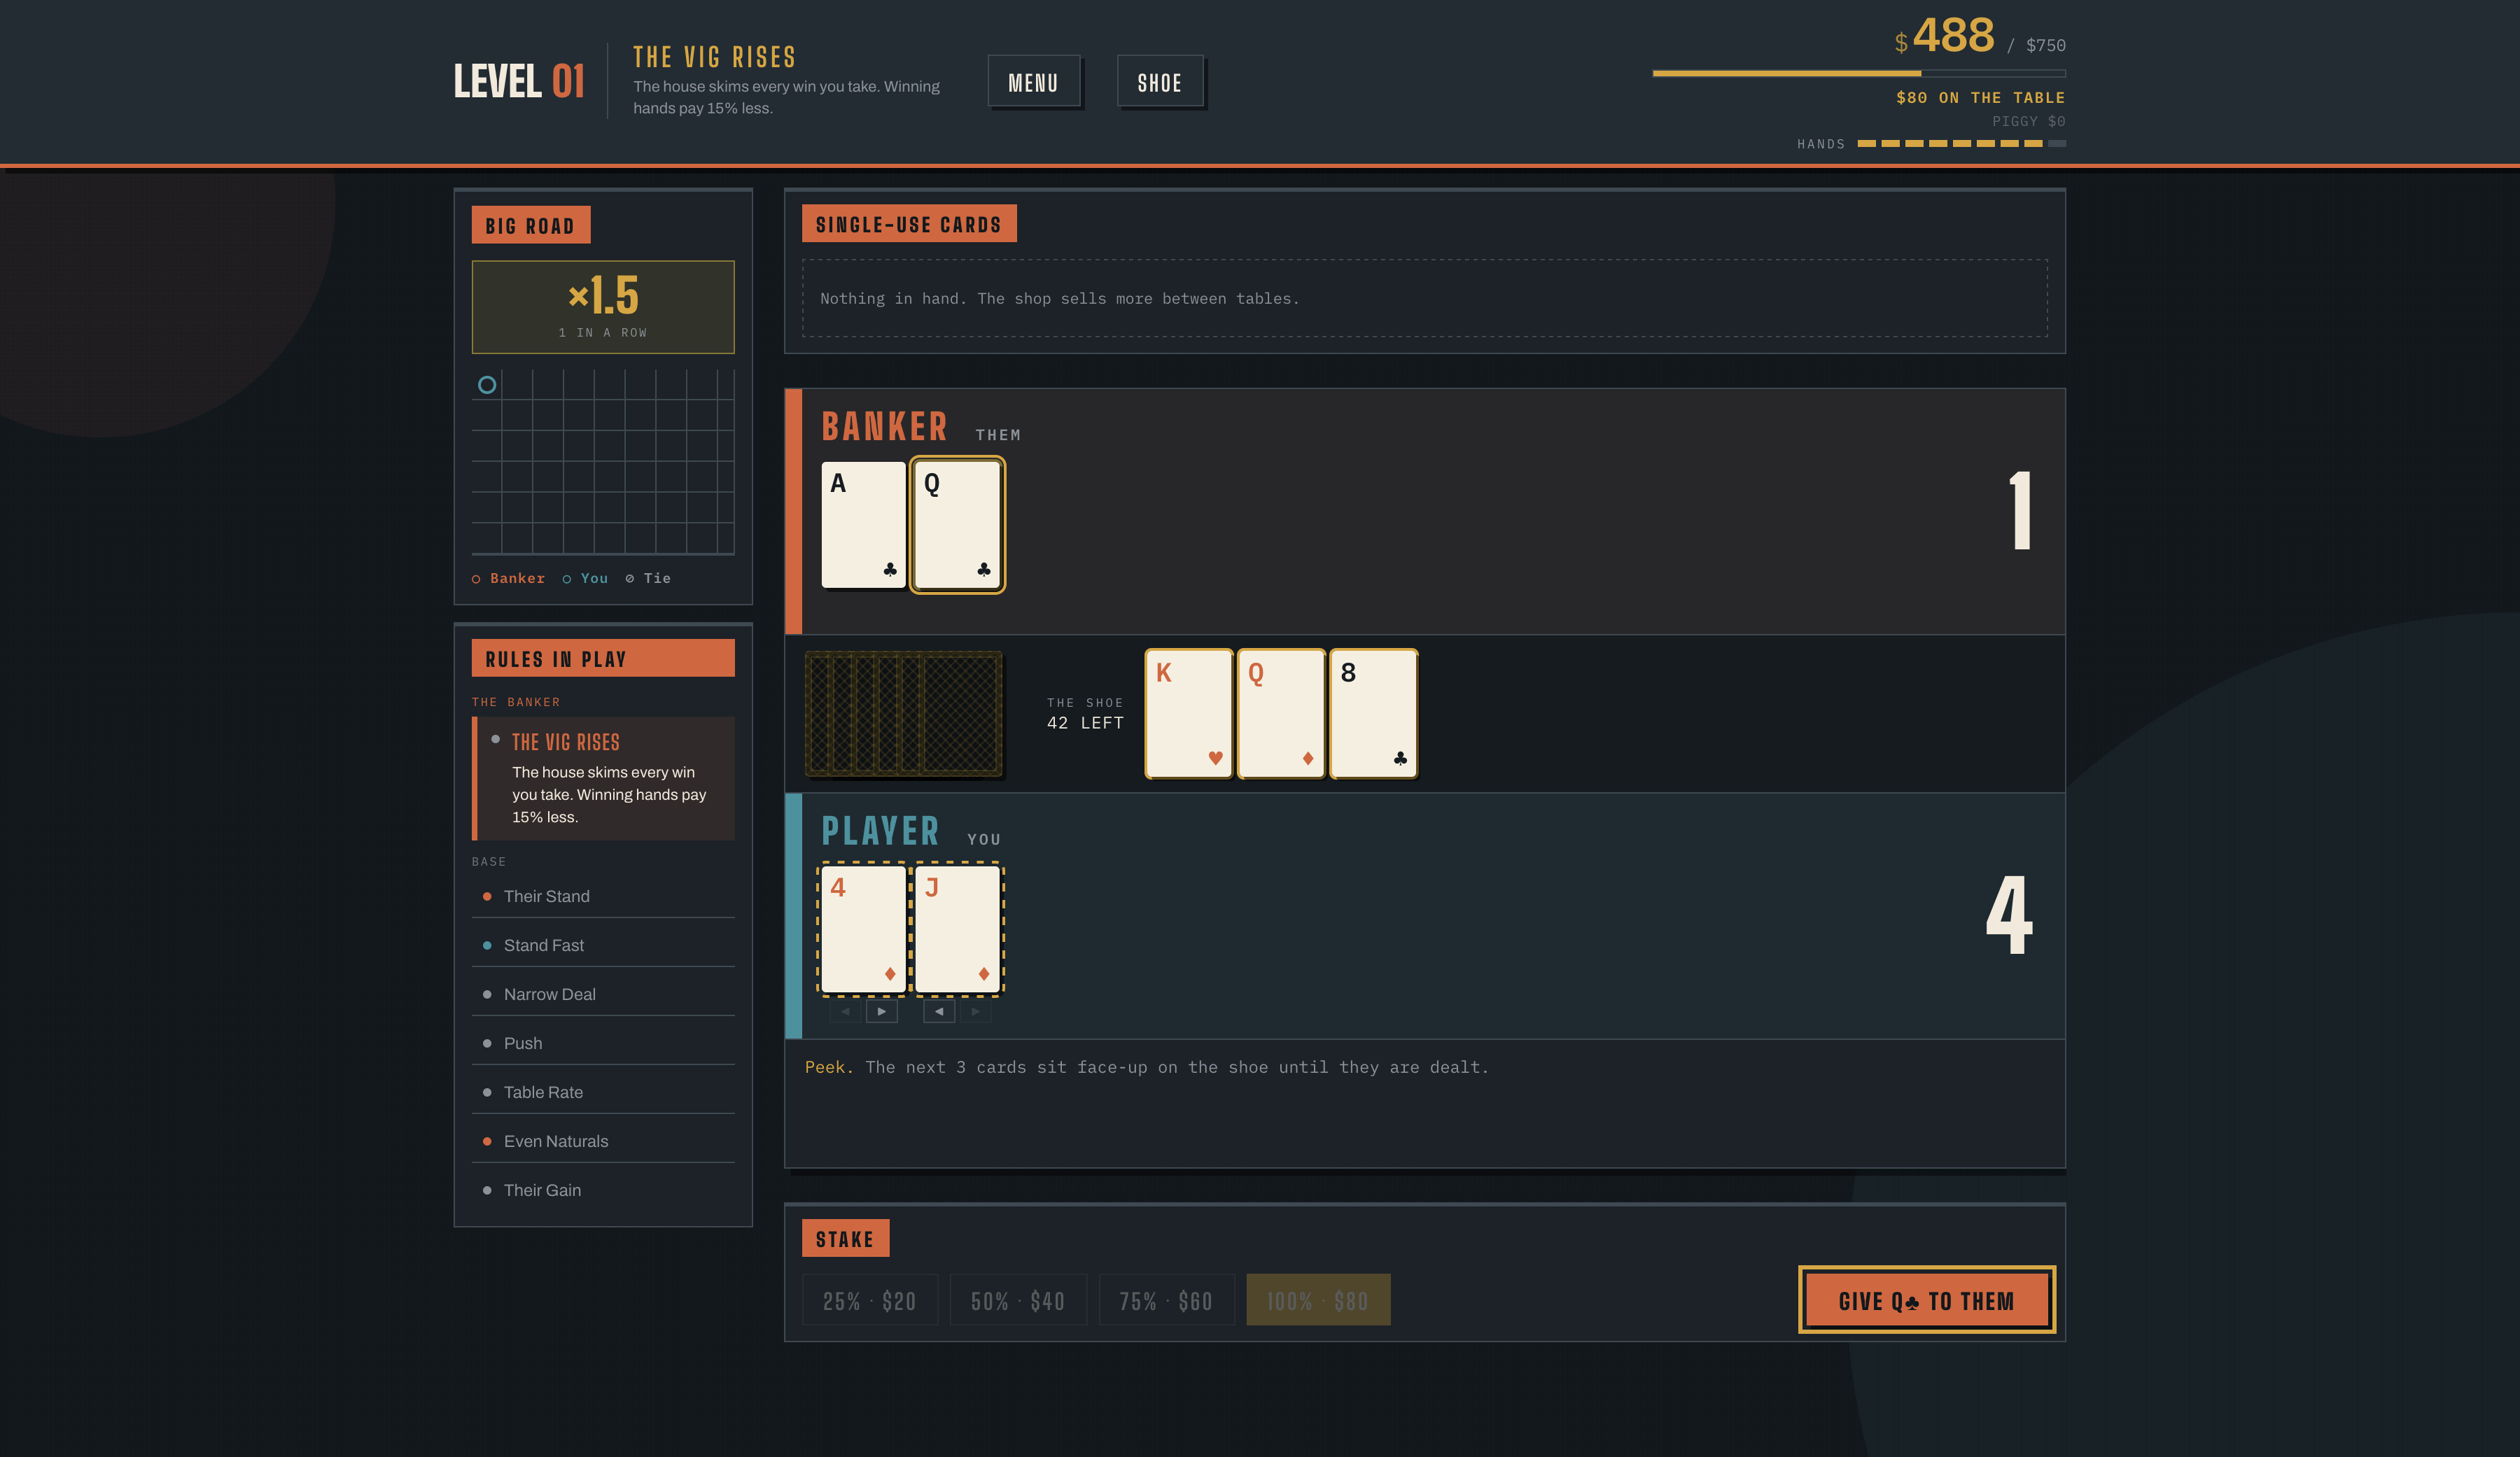This screenshot has width=2520, height=1457.
Task: Choose the 25% · $20 stake
Action: [869, 1300]
